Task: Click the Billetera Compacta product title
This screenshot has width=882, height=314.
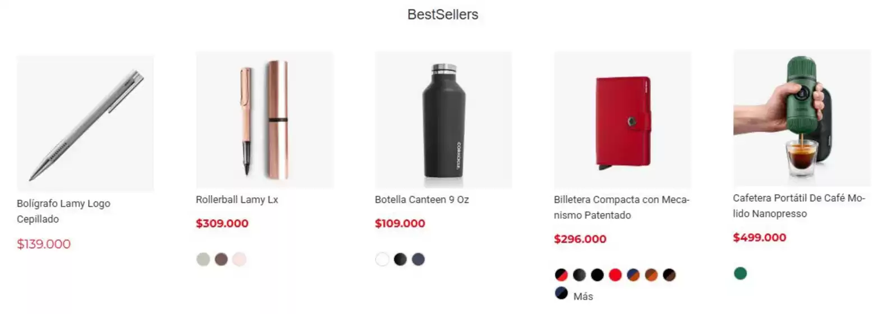Action: [x=622, y=207]
